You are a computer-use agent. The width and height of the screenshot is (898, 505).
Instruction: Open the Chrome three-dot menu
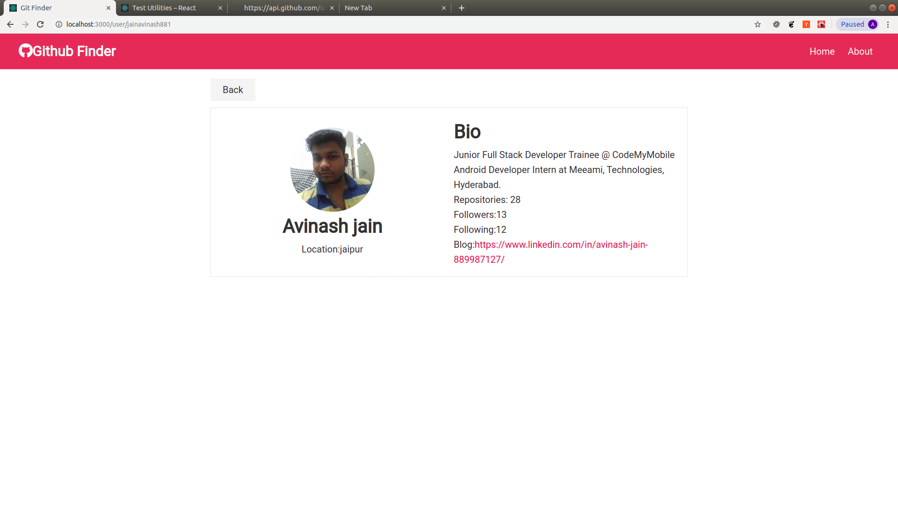[888, 24]
